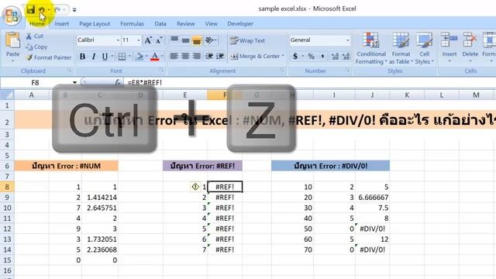Open the Developer tab
Viewport: 496px width, 279px height.
pos(240,24)
